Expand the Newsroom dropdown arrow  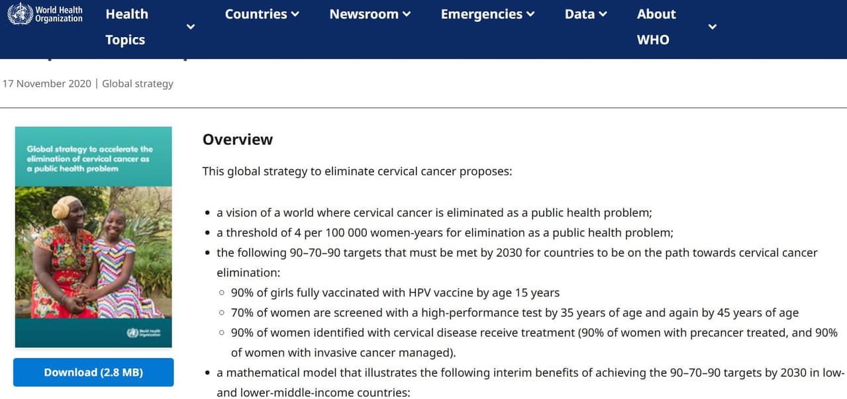click(x=407, y=15)
